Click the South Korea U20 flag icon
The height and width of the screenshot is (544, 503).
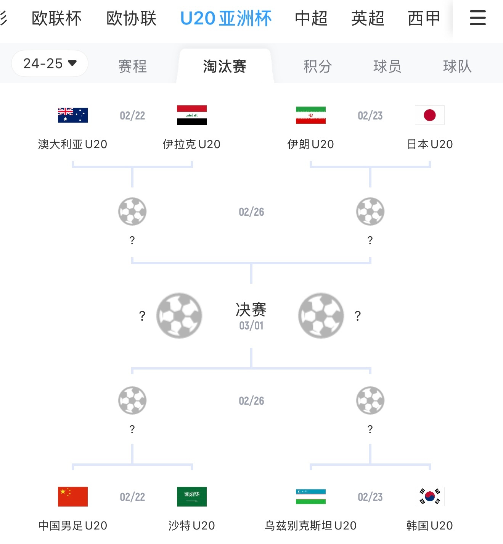(x=429, y=497)
